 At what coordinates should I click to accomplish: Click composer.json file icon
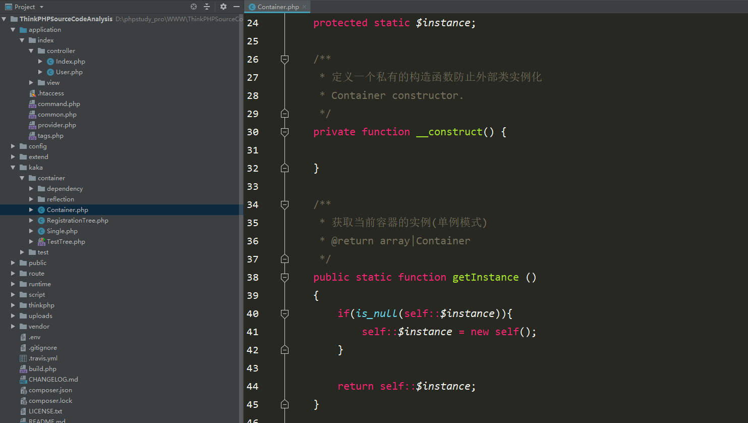23,390
